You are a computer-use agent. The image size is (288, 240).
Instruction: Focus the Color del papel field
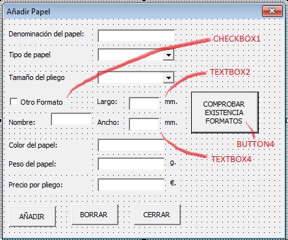[131, 145]
